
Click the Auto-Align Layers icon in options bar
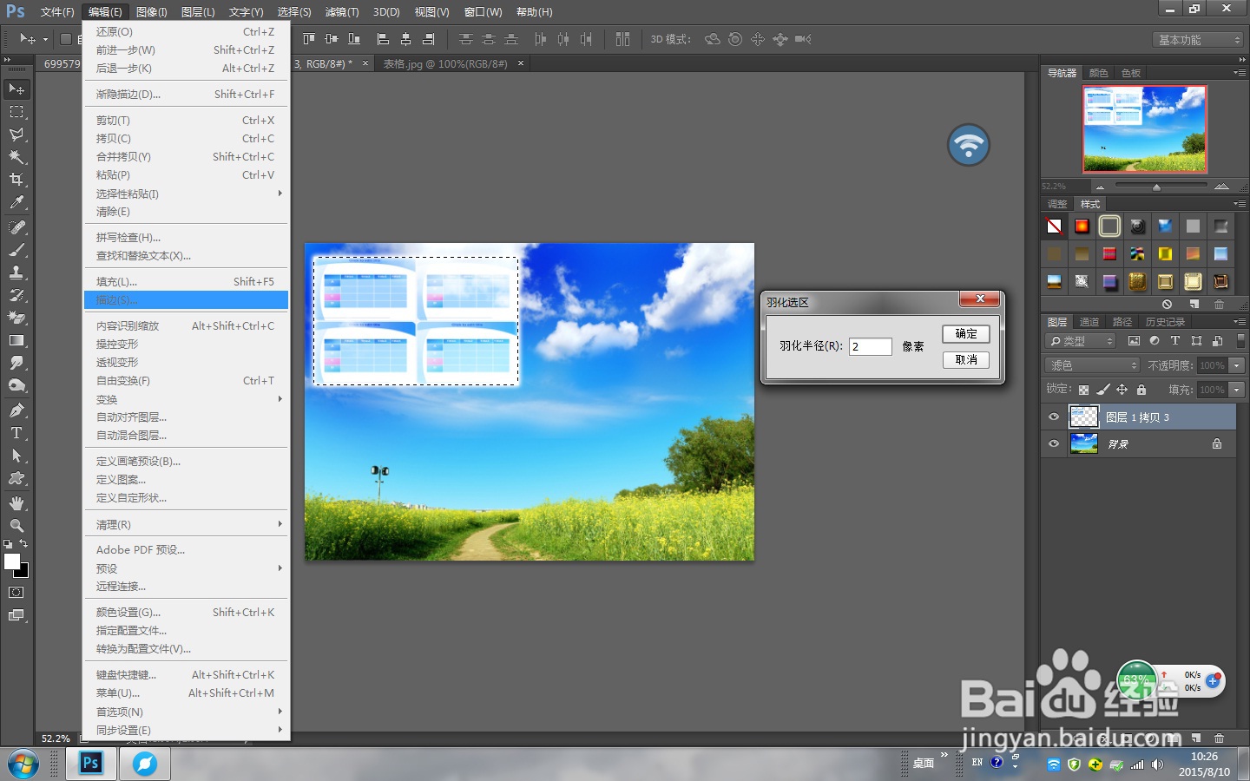tap(622, 39)
